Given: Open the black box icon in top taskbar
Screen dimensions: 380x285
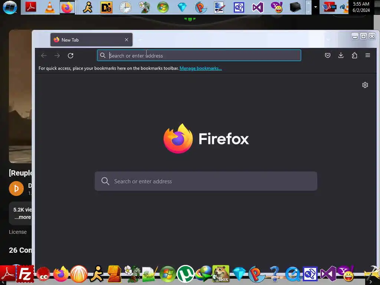Looking at the screenshot, I should [295, 7].
